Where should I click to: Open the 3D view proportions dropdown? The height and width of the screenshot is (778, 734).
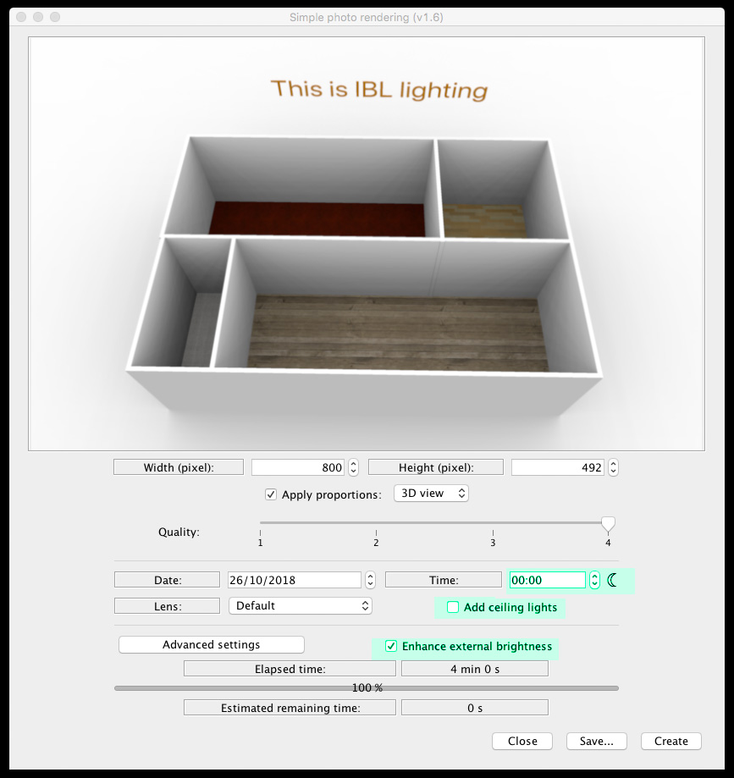click(431, 494)
